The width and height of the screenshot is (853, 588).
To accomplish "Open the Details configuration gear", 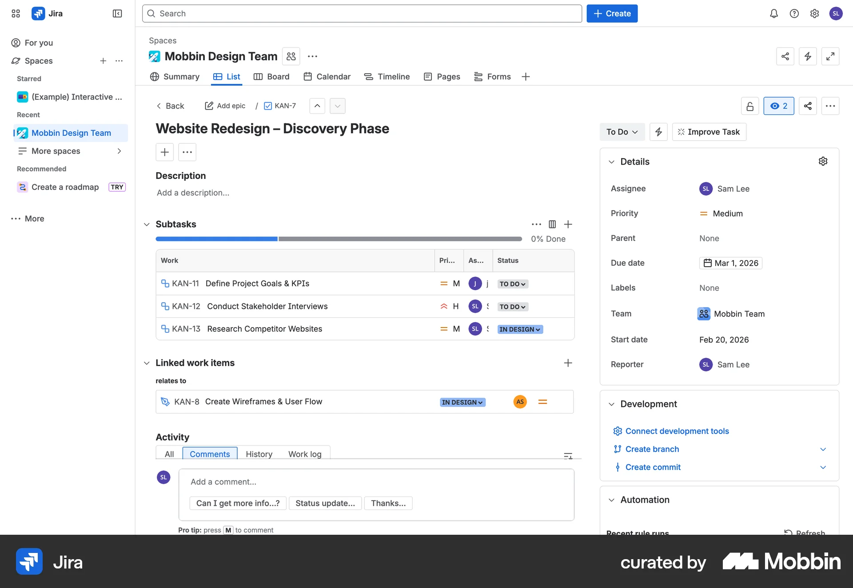I will click(x=823, y=161).
